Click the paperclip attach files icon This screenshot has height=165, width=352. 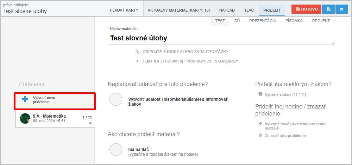[138, 52]
